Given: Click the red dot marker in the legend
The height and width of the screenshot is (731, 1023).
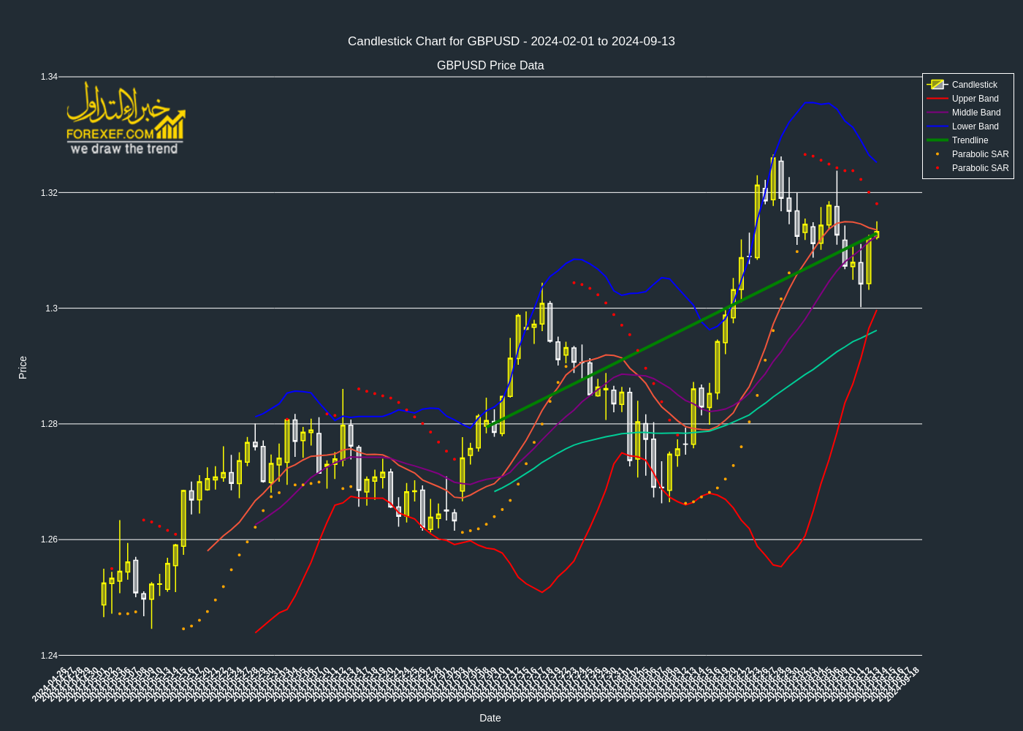Looking at the screenshot, I should [x=938, y=168].
